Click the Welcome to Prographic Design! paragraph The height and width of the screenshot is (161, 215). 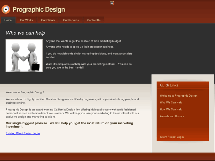click(25, 92)
